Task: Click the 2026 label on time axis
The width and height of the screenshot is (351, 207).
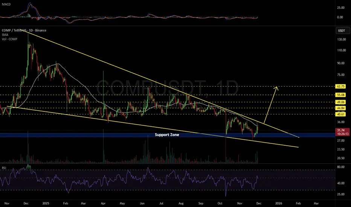Action: pos(278,203)
